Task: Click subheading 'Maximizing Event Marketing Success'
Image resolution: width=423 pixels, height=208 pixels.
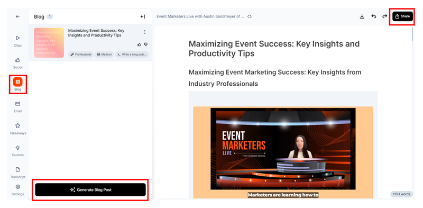Action: coord(275,78)
